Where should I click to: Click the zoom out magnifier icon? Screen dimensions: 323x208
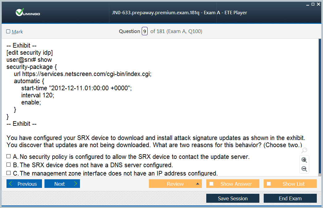point(304,169)
